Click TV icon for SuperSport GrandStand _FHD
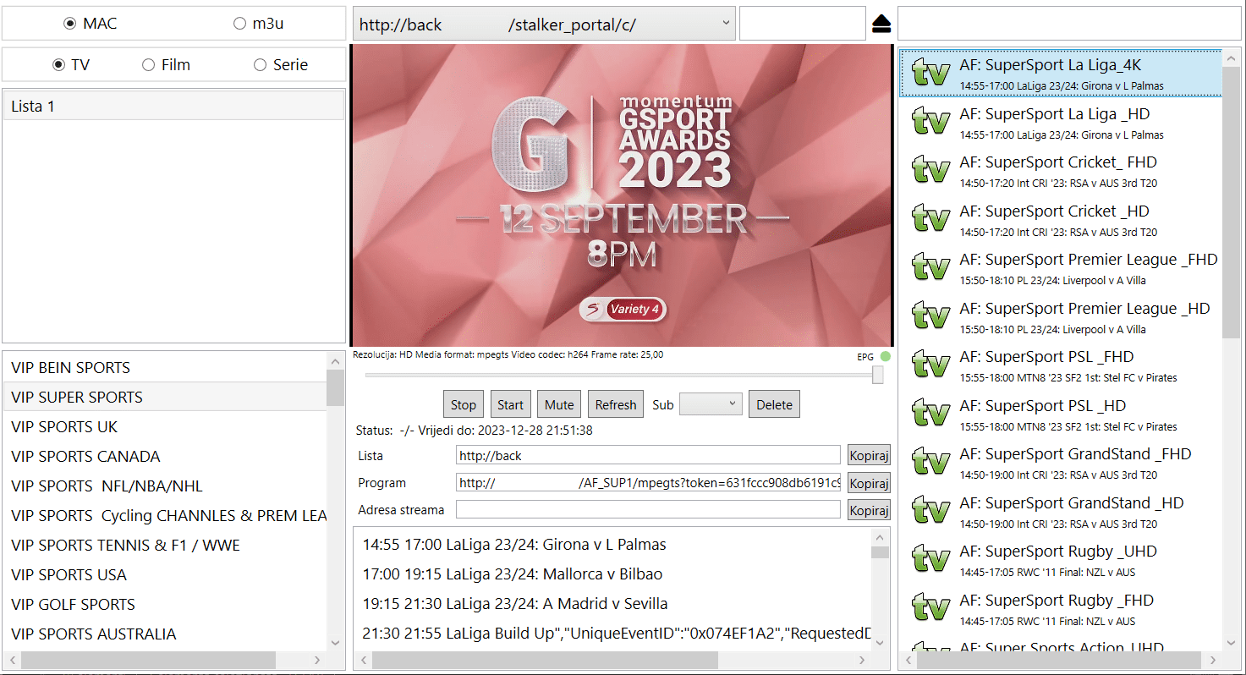This screenshot has width=1246, height=675. pos(931,463)
